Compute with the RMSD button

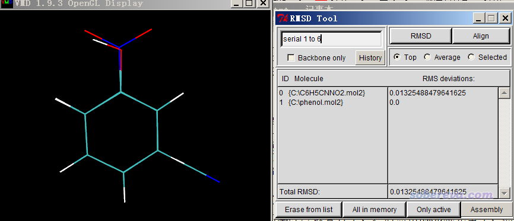(421, 36)
